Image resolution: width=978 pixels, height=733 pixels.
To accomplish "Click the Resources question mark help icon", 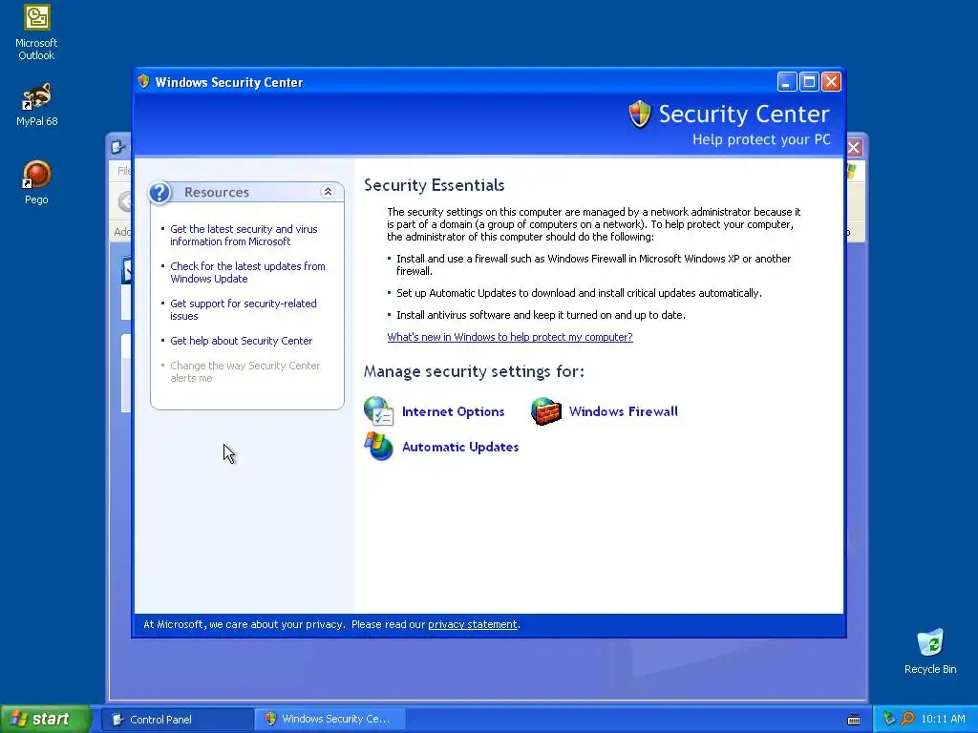I will (159, 192).
